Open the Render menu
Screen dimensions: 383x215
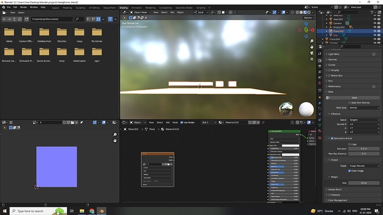click(x=23, y=7)
